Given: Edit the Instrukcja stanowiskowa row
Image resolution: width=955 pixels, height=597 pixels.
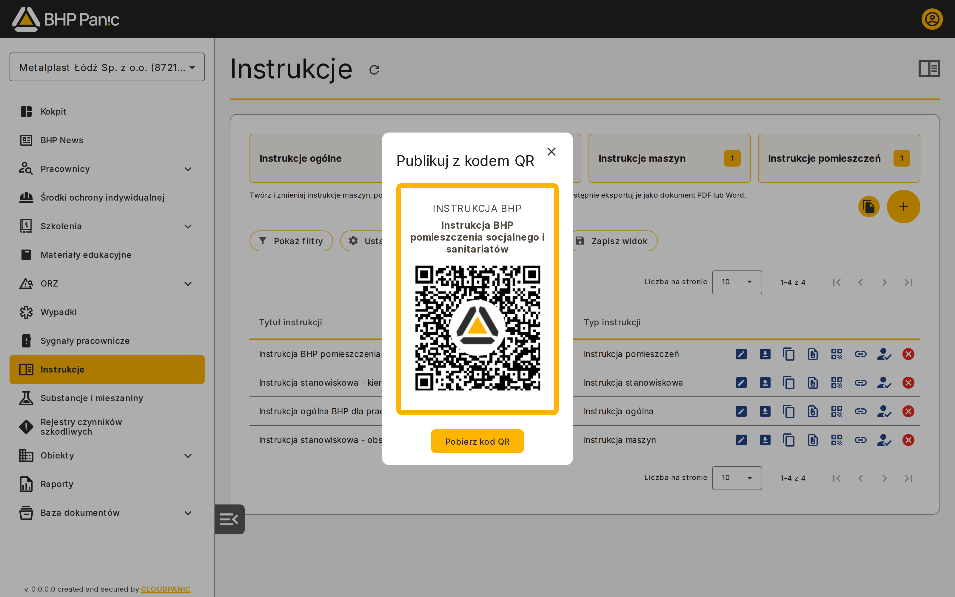Looking at the screenshot, I should (x=741, y=383).
